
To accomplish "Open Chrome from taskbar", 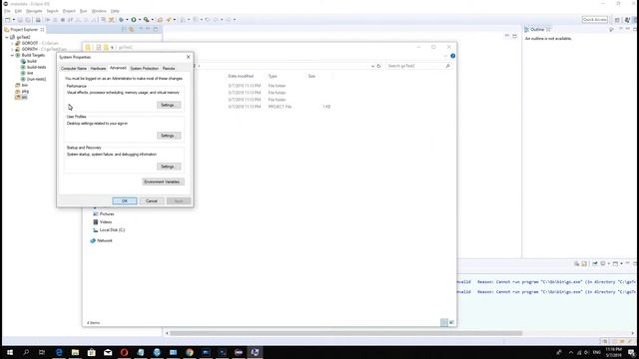I will click(x=190, y=352).
